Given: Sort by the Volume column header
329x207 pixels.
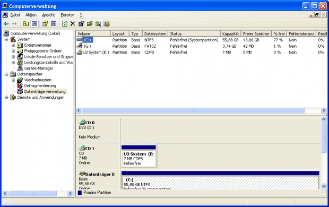Looking at the screenshot, I should (x=93, y=34).
